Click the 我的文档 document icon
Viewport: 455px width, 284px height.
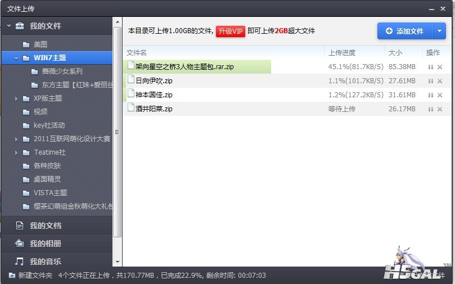20,226
